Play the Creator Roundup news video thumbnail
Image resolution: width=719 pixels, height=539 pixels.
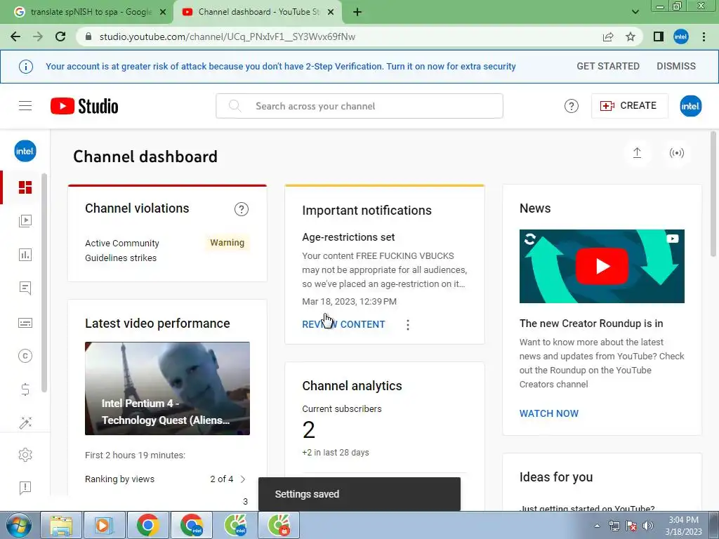(x=602, y=266)
